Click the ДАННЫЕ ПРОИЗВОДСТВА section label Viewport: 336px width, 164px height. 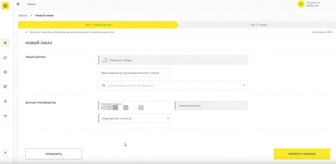(40, 103)
